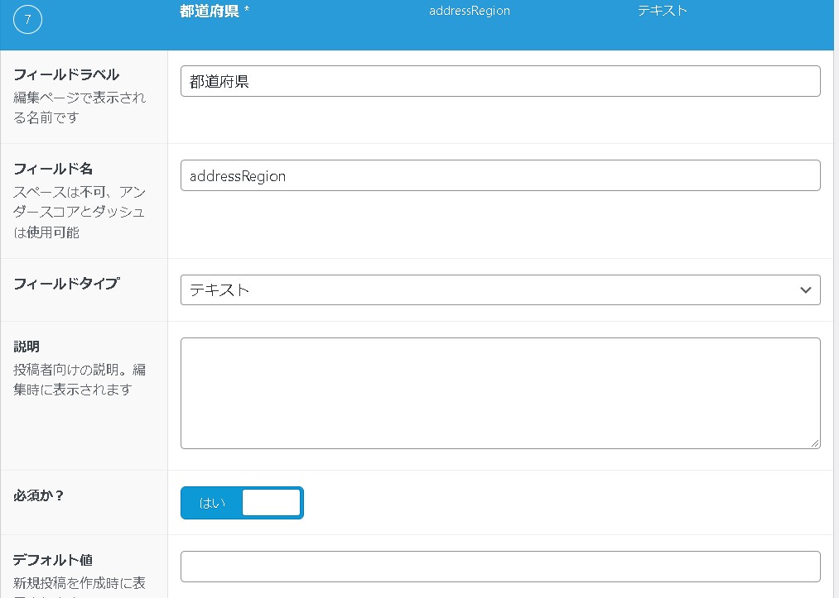Focus the フィールドラベル input containing 都道府県
Screen dimensions: 839x598
coord(499,81)
